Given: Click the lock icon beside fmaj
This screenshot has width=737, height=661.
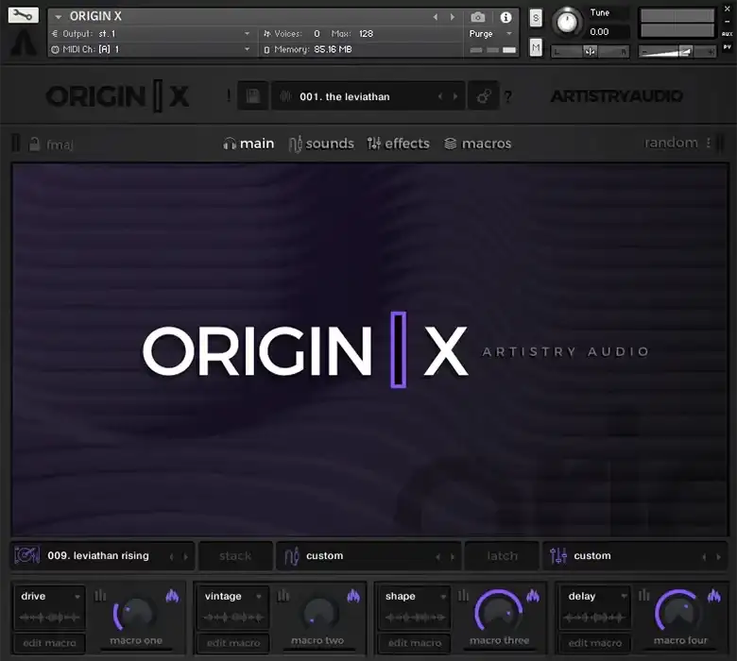Looking at the screenshot, I should point(34,144).
